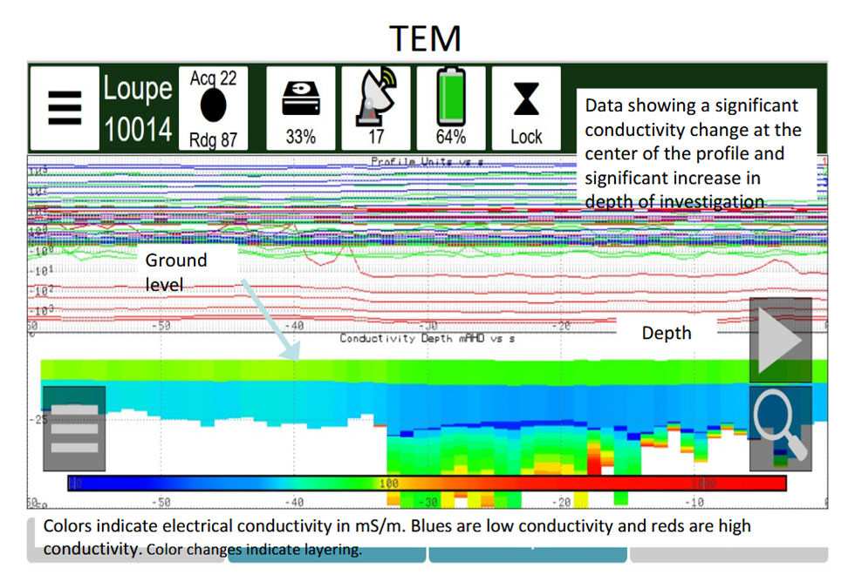Click the 'Profile Units vs s' title
This screenshot has width=848, height=575.
point(427,161)
